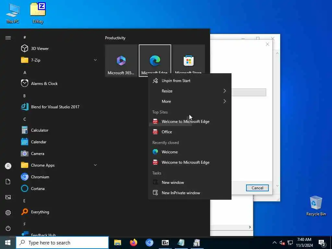
Task: Open Welcome to Microsoft Edge under Top Sites
Action: (190, 122)
